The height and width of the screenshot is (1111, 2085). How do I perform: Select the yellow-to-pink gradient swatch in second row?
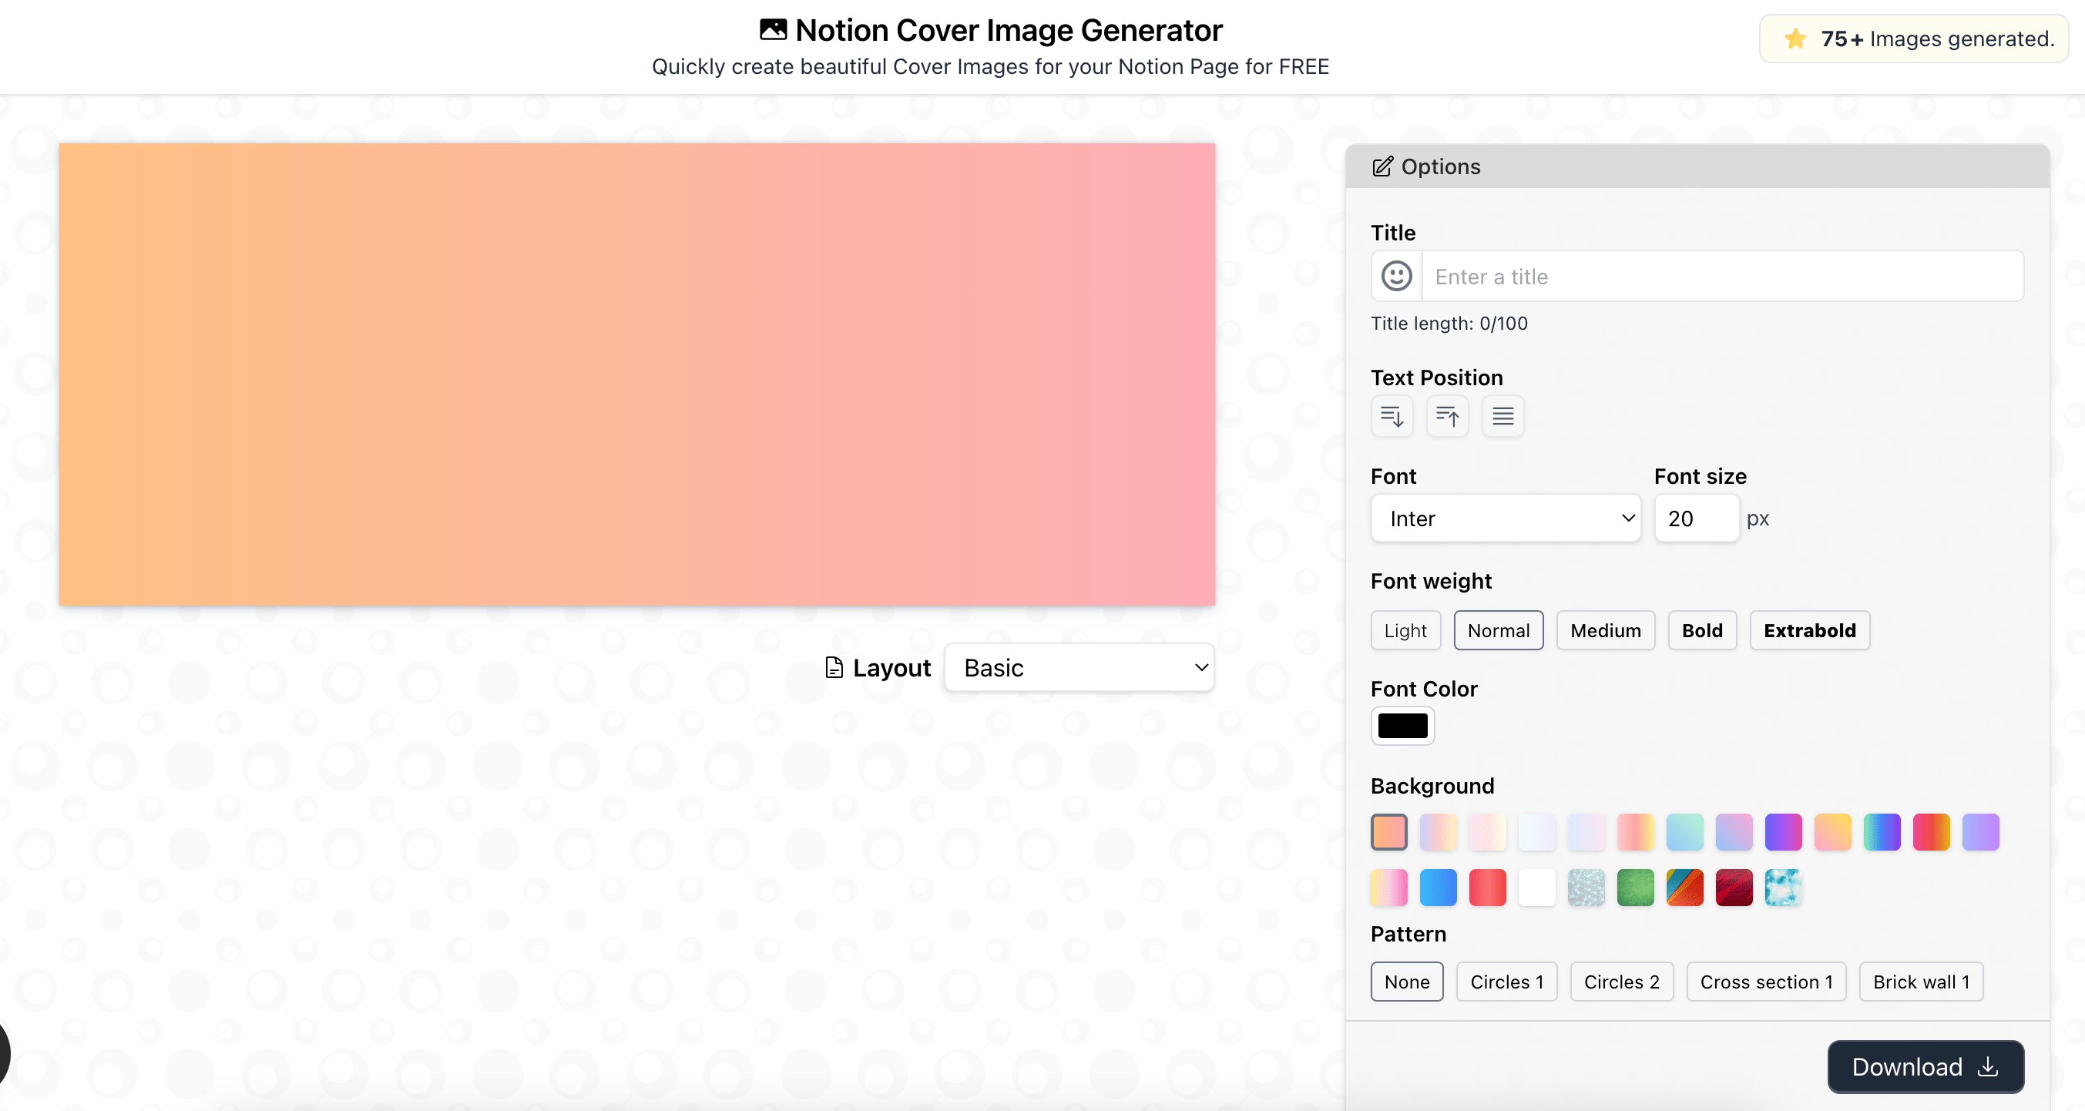coord(1389,888)
